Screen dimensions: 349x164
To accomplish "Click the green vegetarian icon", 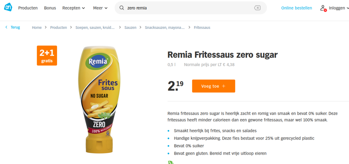I will click(170, 162).
